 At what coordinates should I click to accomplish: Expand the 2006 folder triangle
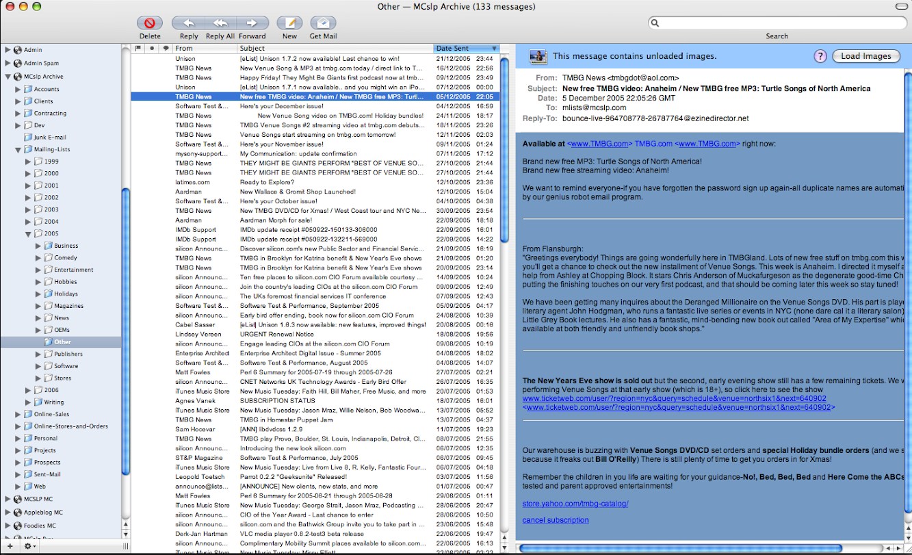click(x=28, y=390)
